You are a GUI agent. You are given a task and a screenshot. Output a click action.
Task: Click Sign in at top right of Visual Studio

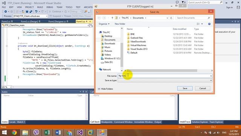click(229, 8)
